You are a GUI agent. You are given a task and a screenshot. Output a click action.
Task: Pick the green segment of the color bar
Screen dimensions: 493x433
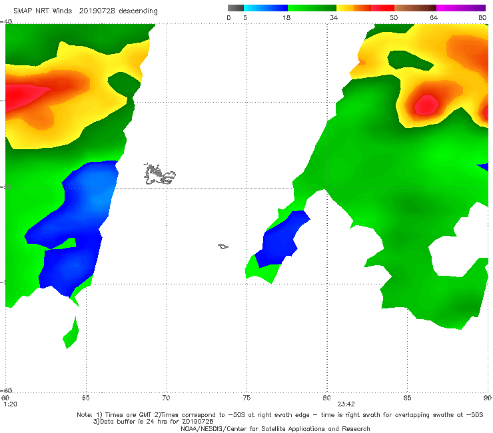click(312, 8)
